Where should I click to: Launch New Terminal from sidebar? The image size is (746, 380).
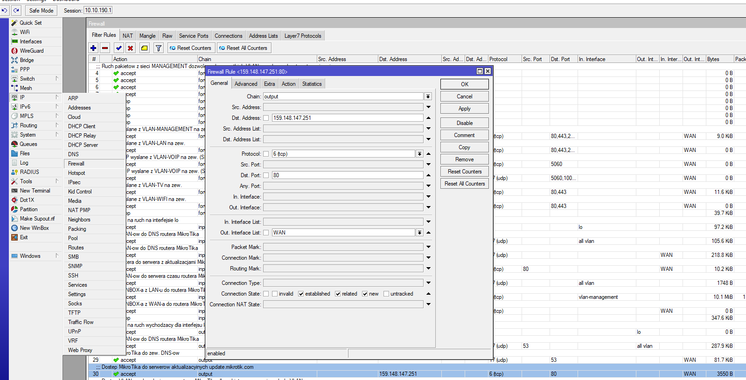(x=35, y=191)
